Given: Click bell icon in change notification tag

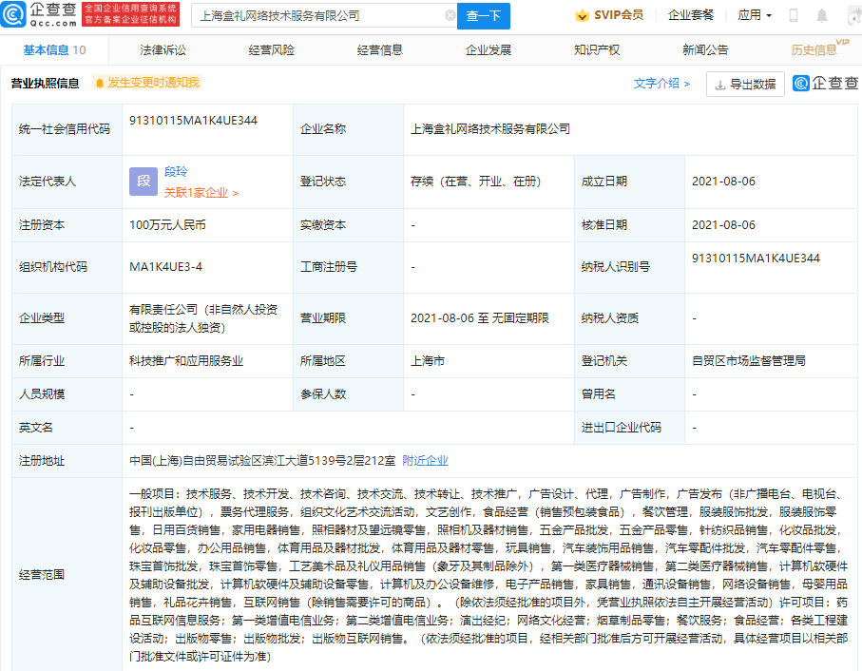Looking at the screenshot, I should pyautogui.click(x=100, y=83).
